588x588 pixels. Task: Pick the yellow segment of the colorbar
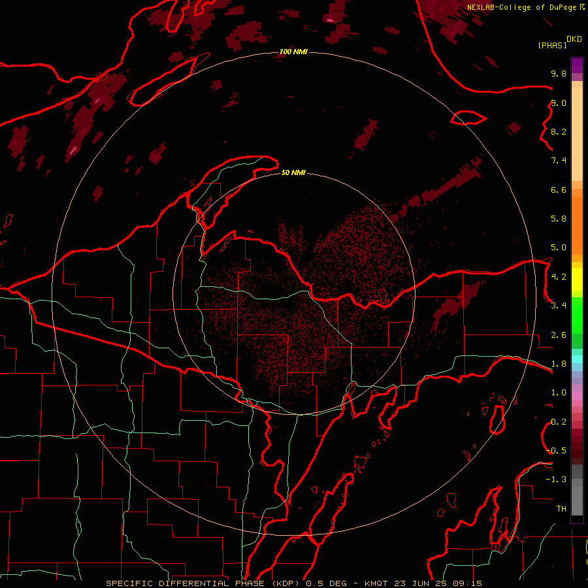pos(577,280)
